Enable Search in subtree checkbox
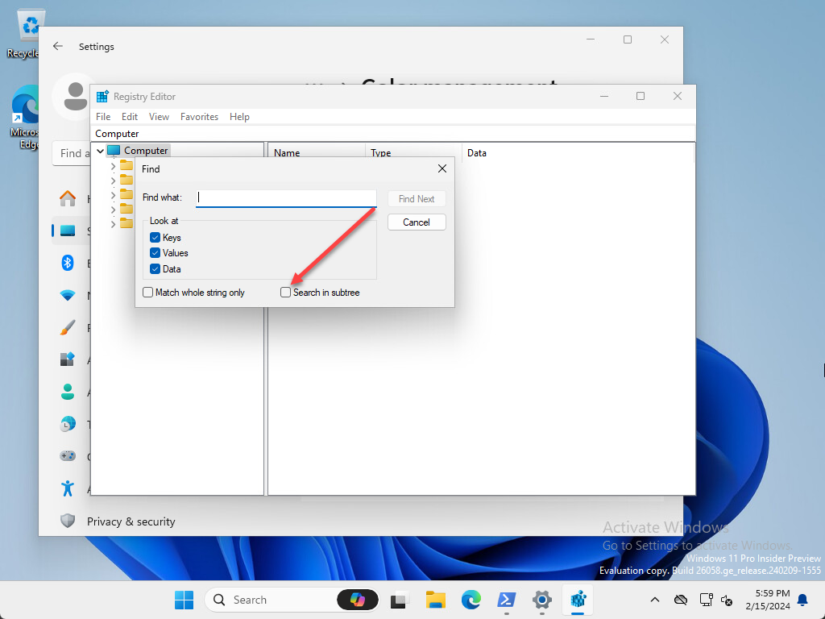Image resolution: width=825 pixels, height=619 pixels. 285,292
